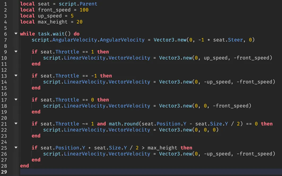The width and height of the screenshot is (282, 176).
Task: Click the 'then' keyword on line 17
Action: [103, 100]
